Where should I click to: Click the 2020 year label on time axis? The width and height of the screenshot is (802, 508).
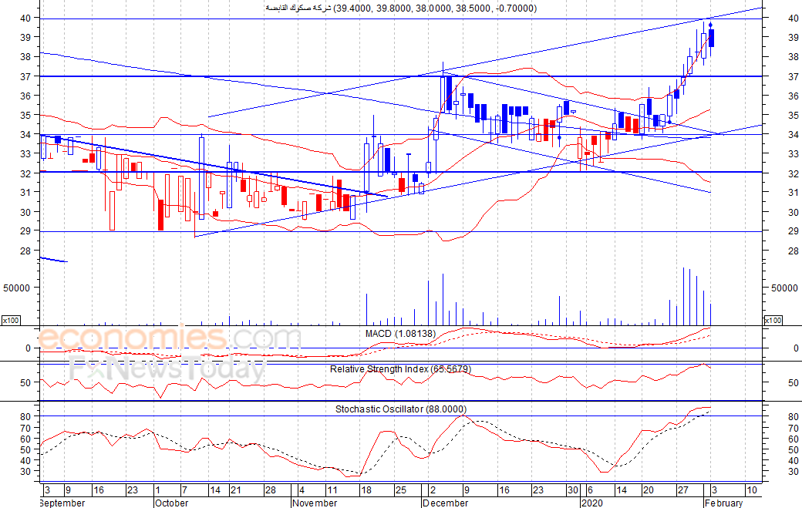(x=593, y=503)
